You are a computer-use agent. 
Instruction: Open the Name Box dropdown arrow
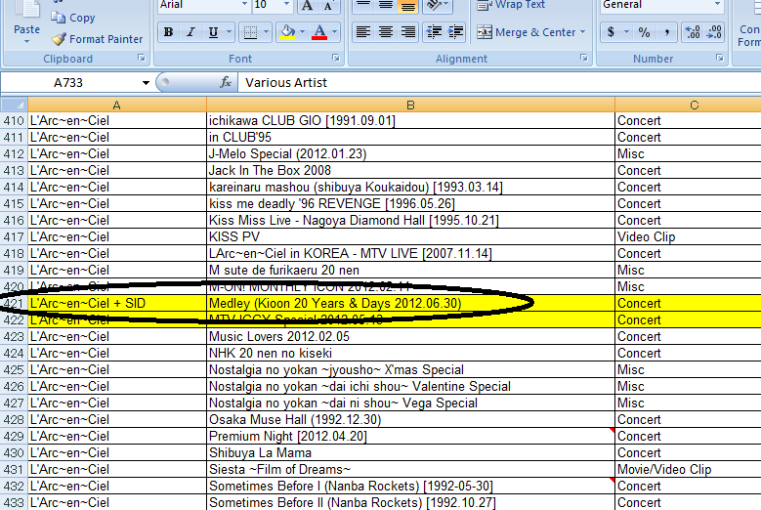[x=146, y=82]
